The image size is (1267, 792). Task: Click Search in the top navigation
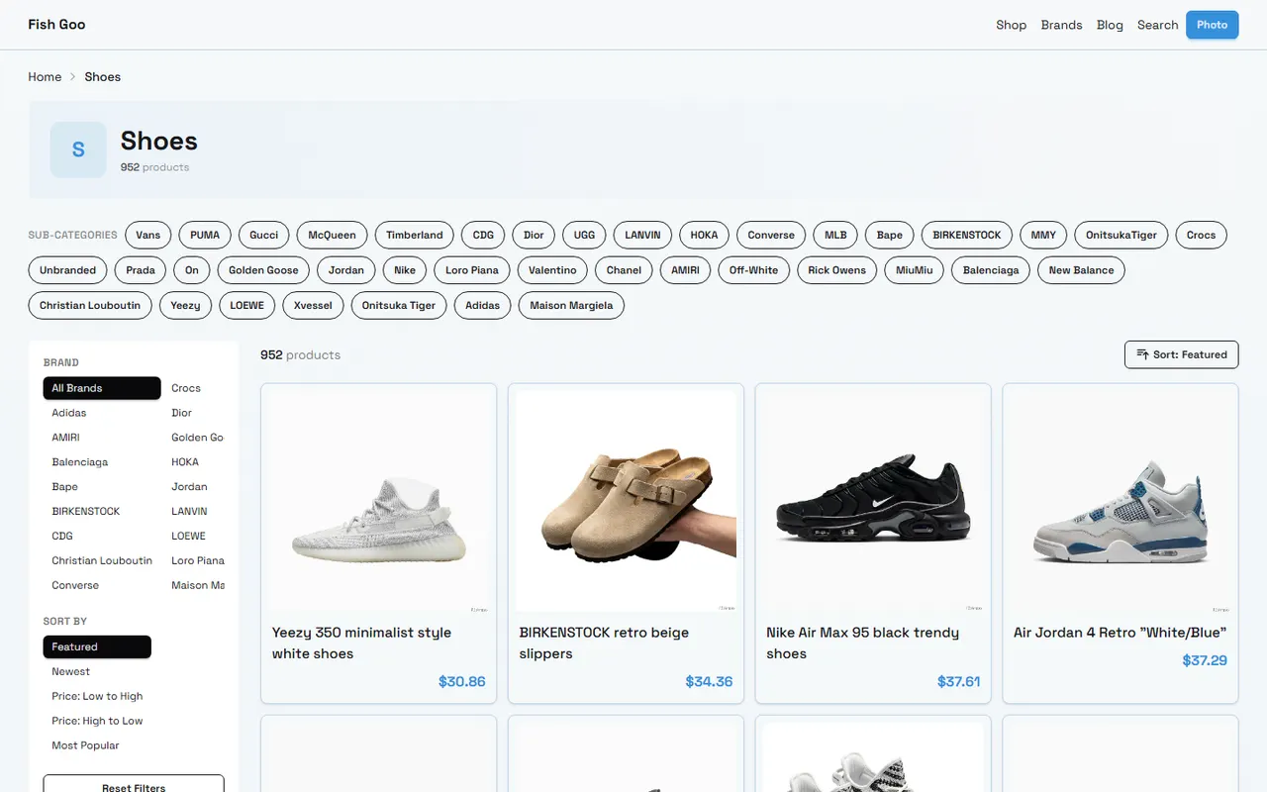pos(1157,25)
